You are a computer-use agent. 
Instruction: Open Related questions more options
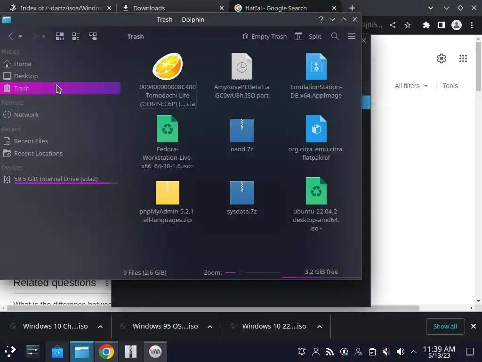click(107, 283)
